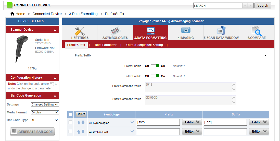This screenshot has height=141, width=280.
Task: Collapse the Scanner Device panel
Action: tap(55, 30)
